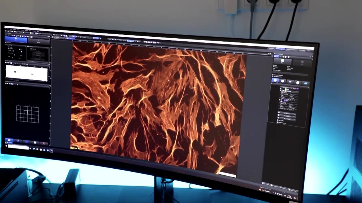
Task: Click the white stage overview thumbnail
Action: (x=27, y=73)
